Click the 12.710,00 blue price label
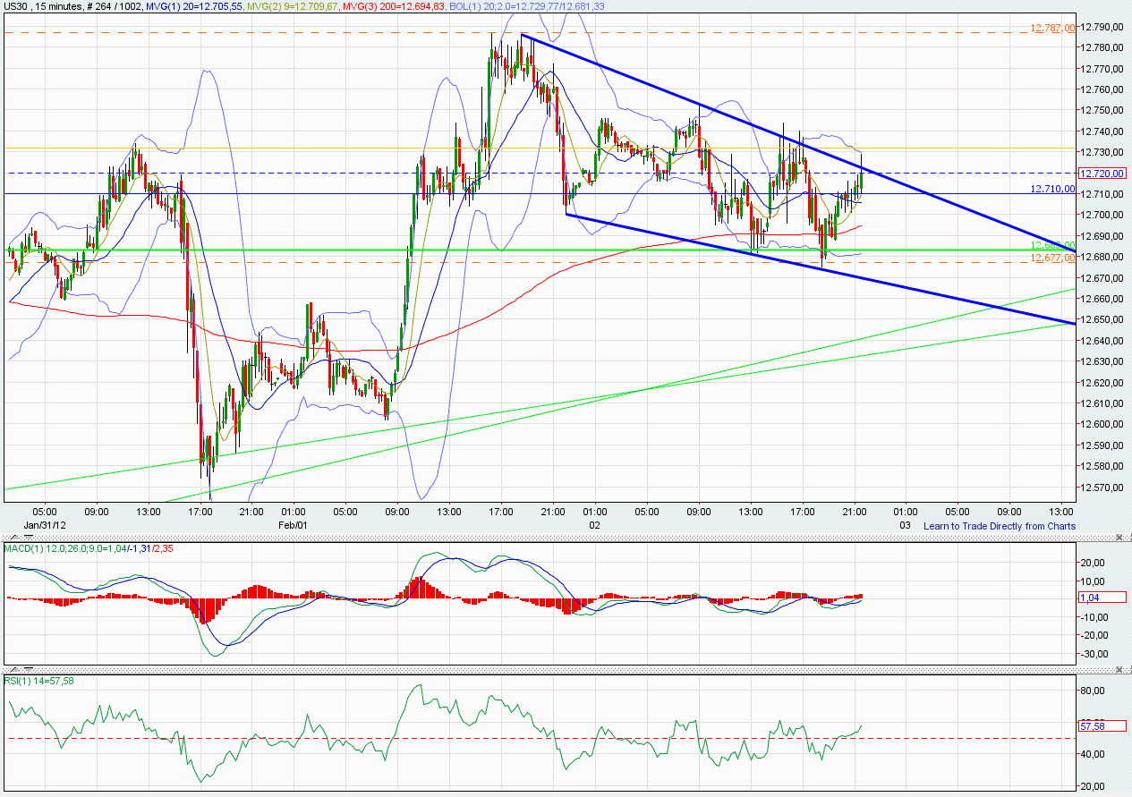 [x=1052, y=189]
